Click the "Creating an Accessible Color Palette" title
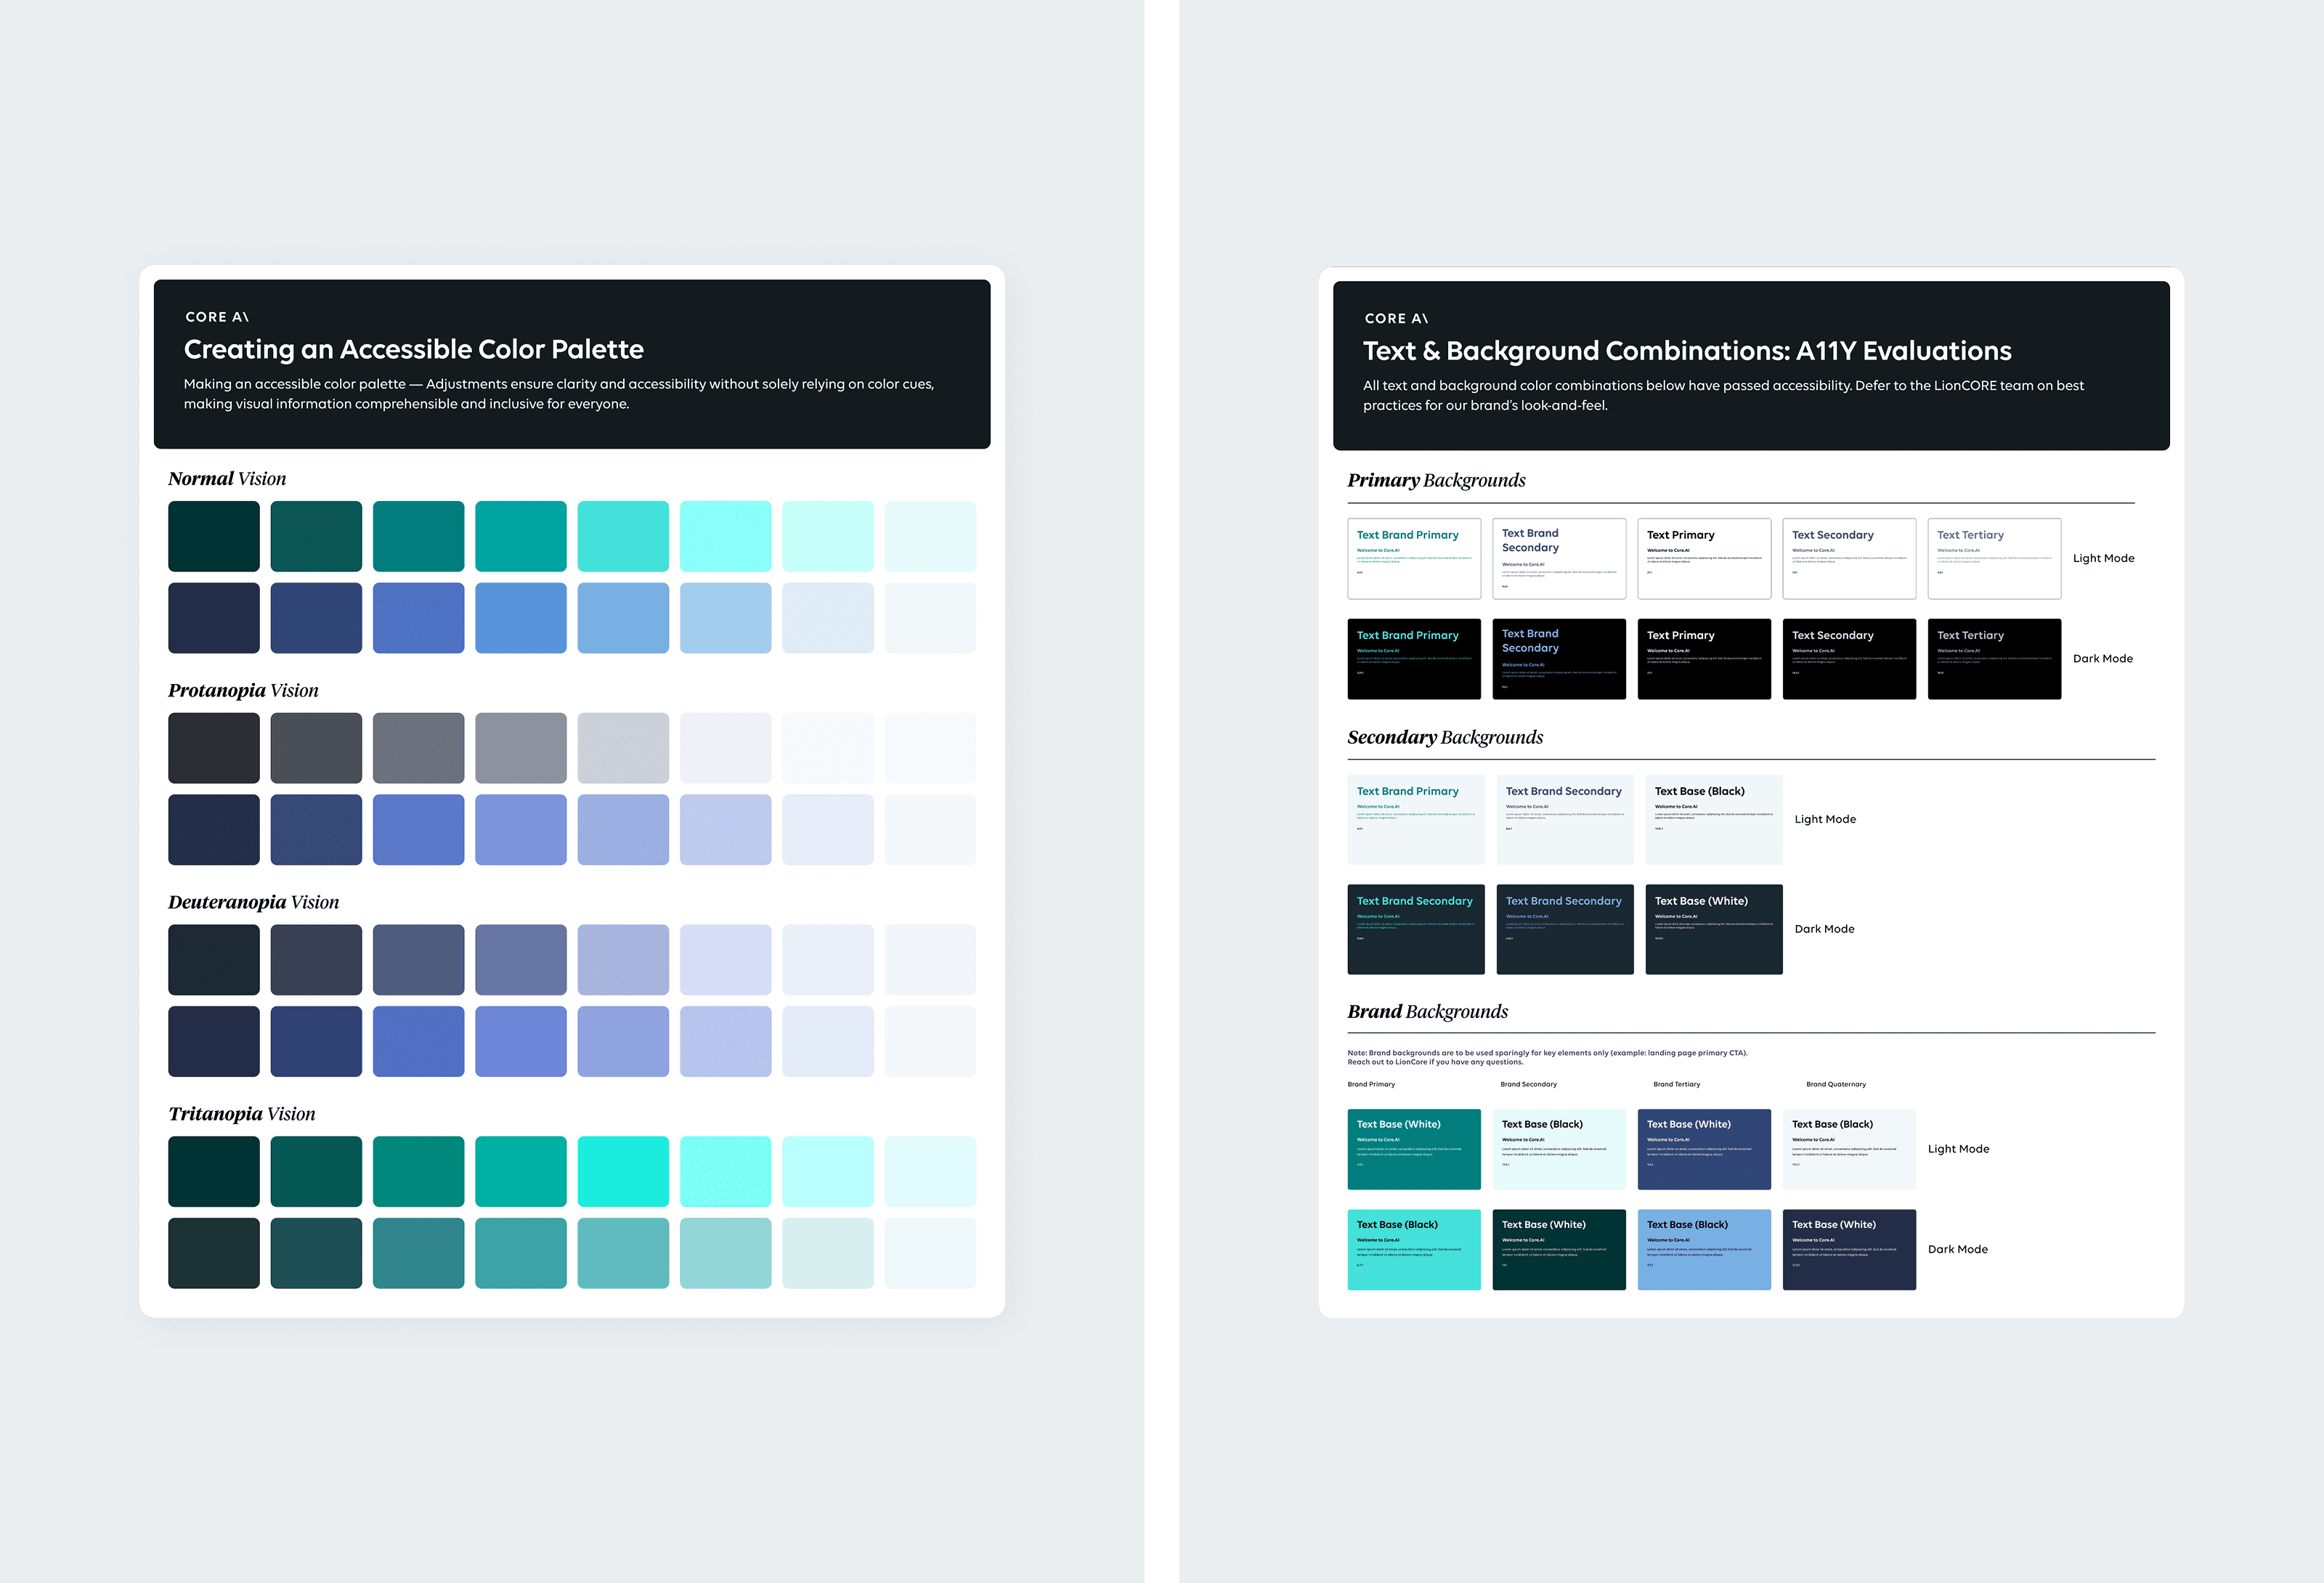 pos(414,349)
